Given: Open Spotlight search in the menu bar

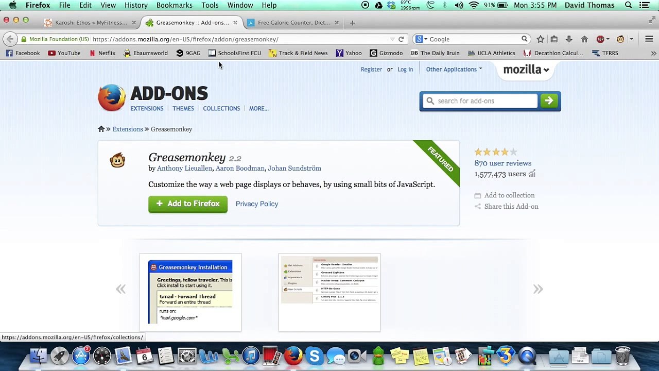Looking at the screenshot, I should coord(629,5).
